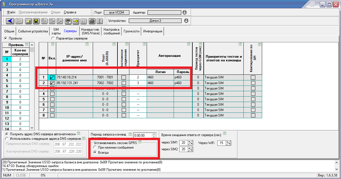The image size is (341, 179).
Task: Open help mark for Квитирование по SPI column
Action: 259,44
